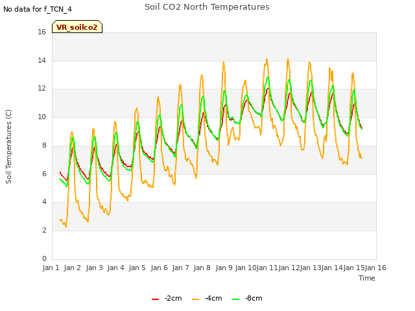
Task: Click the Jan 3 x-axis tick label
Action: (94, 268)
